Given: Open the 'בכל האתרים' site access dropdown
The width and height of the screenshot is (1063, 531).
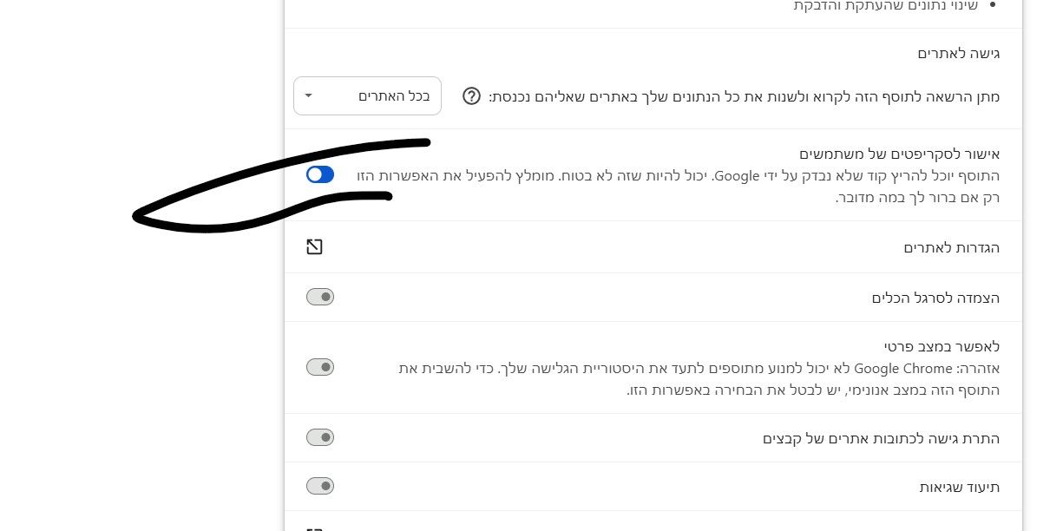Looking at the screenshot, I should 367,95.
